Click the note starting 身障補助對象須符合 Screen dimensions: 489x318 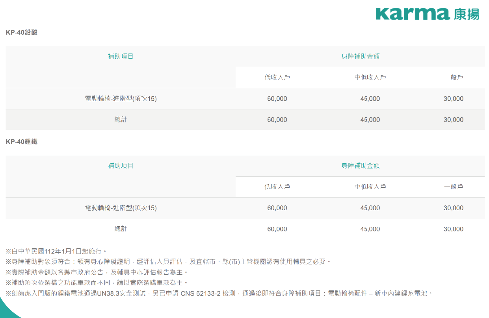pyautogui.click(x=169, y=262)
